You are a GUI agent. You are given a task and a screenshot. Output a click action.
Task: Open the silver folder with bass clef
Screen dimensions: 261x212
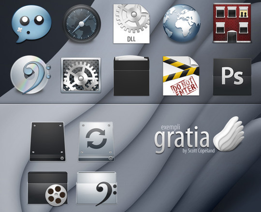point(97,189)
